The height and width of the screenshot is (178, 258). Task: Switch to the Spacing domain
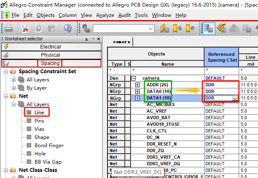click(51, 63)
